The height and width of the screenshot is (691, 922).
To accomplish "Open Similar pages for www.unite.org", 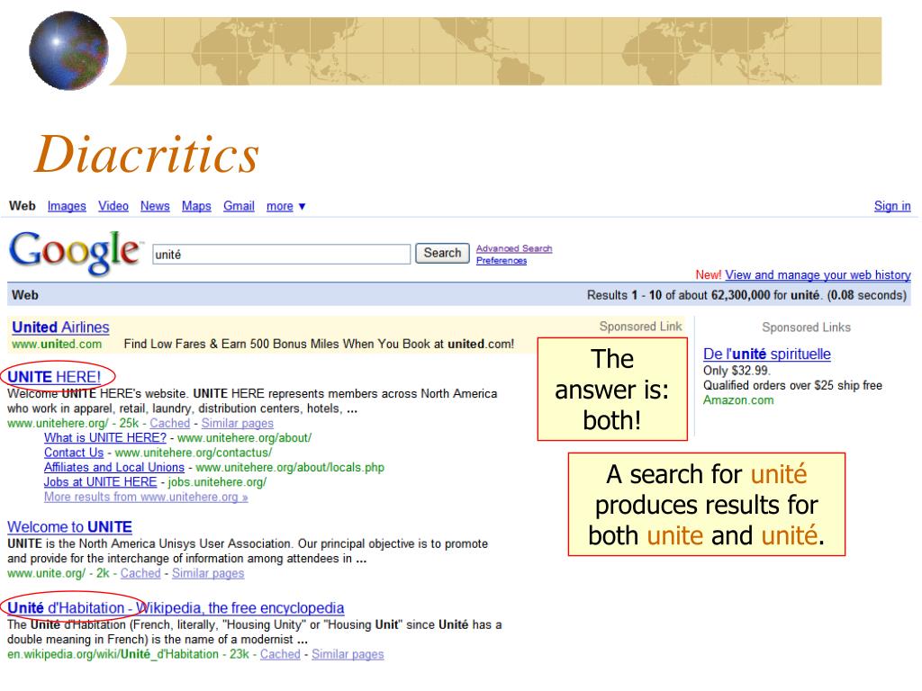I will click(x=208, y=573).
